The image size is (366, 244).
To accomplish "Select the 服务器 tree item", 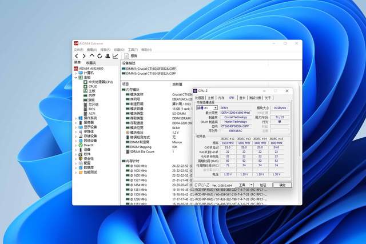I will pos(89,122).
